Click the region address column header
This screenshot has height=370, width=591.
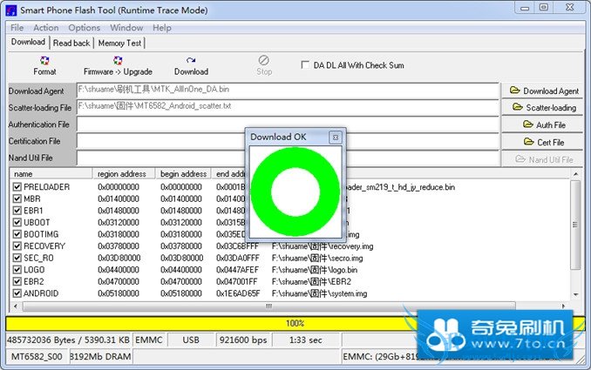point(125,174)
